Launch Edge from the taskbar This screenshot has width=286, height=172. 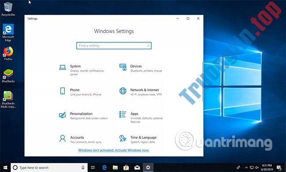tap(104, 168)
